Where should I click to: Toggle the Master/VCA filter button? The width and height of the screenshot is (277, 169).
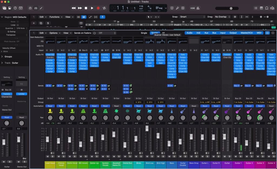[x=247, y=33]
